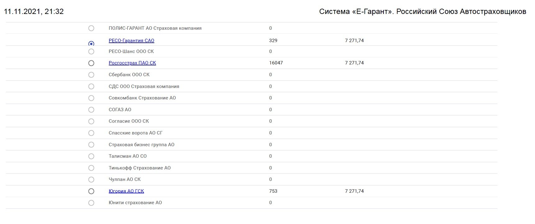The image size is (535, 224).
Task: Select the Сбербанк ООО СК radio button
Action: pyautogui.click(x=91, y=75)
